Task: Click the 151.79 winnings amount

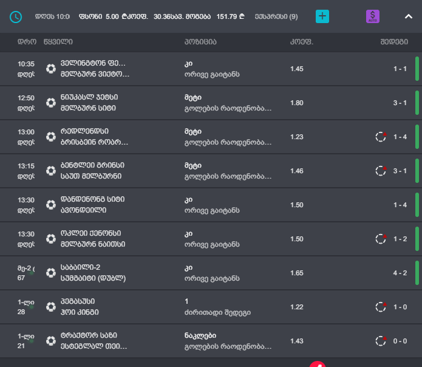Action: click(230, 16)
